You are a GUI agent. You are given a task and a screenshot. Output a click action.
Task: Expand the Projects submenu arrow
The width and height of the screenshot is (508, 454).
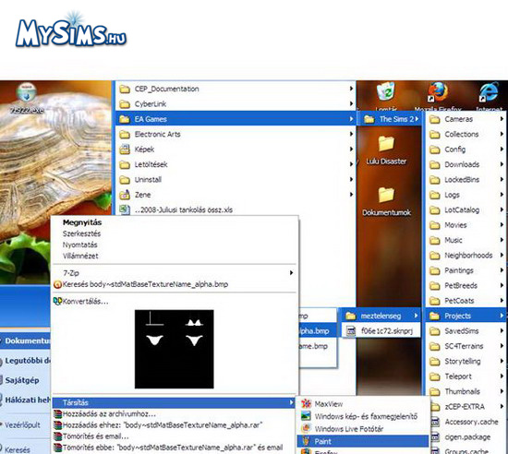[x=502, y=316]
